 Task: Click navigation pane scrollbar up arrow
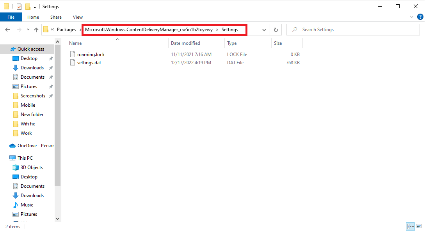(x=57, y=42)
